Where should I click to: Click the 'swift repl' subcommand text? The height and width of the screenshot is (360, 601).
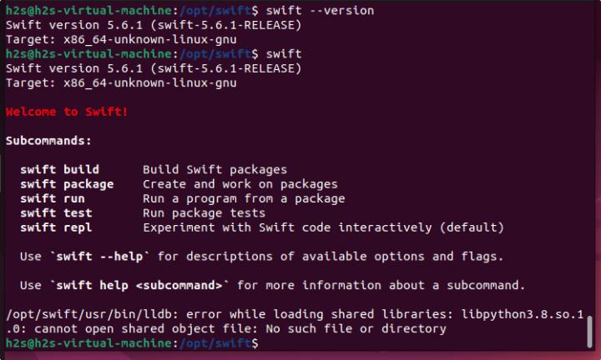tap(56, 227)
